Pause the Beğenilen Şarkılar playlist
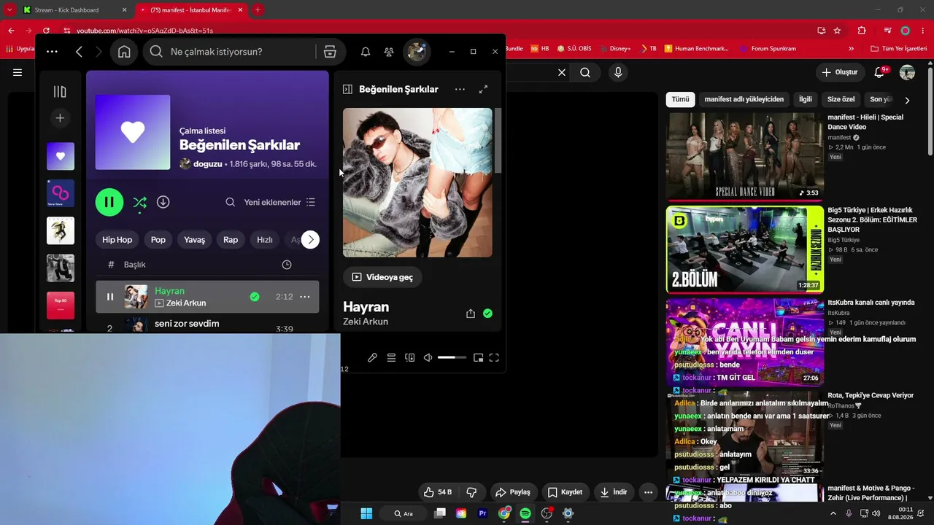This screenshot has width=934, height=525. [x=109, y=202]
